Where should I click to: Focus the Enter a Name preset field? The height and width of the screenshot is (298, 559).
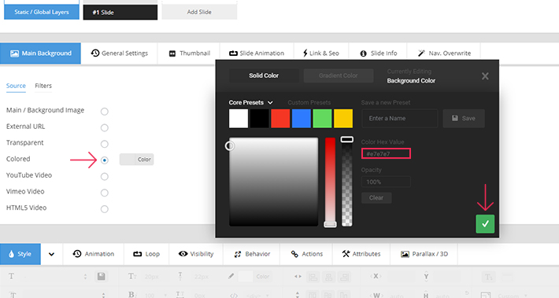pyautogui.click(x=400, y=118)
